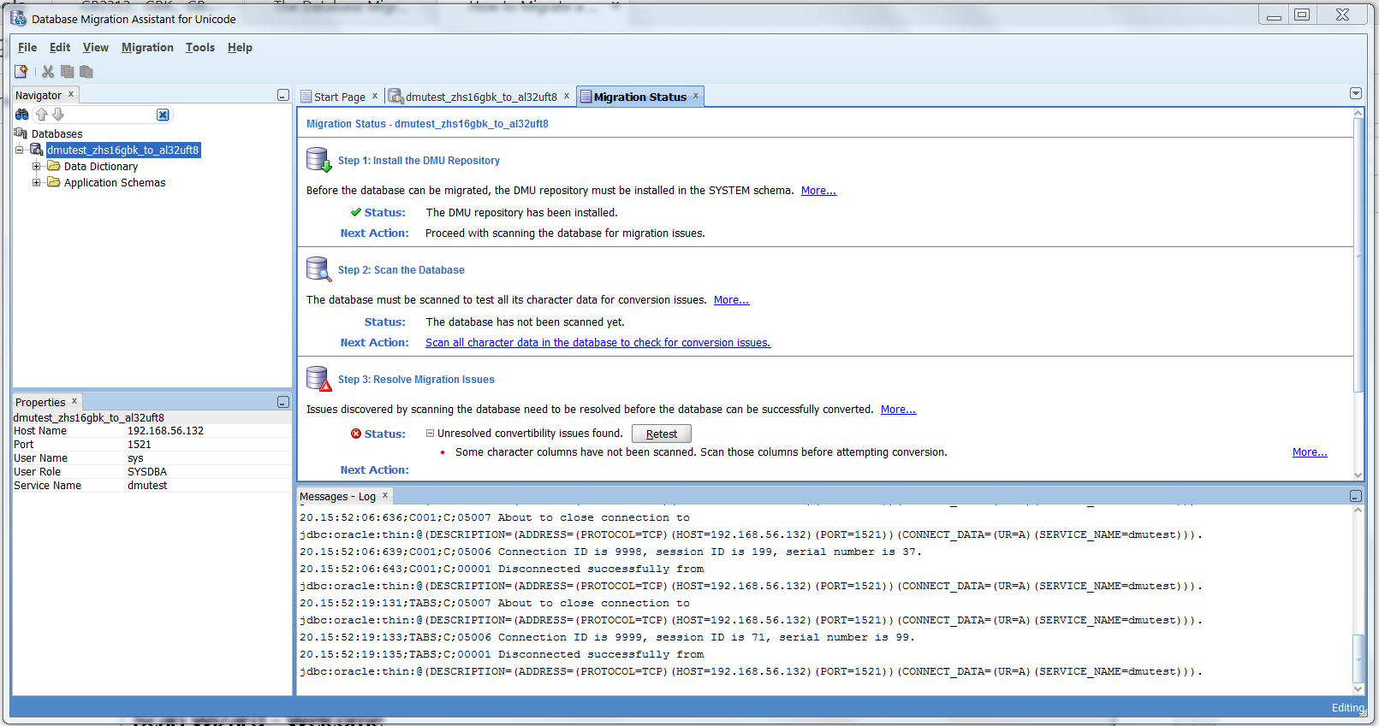Click the Messages log scrollbar thumb
This screenshot has width=1379, height=726.
pos(1358,658)
